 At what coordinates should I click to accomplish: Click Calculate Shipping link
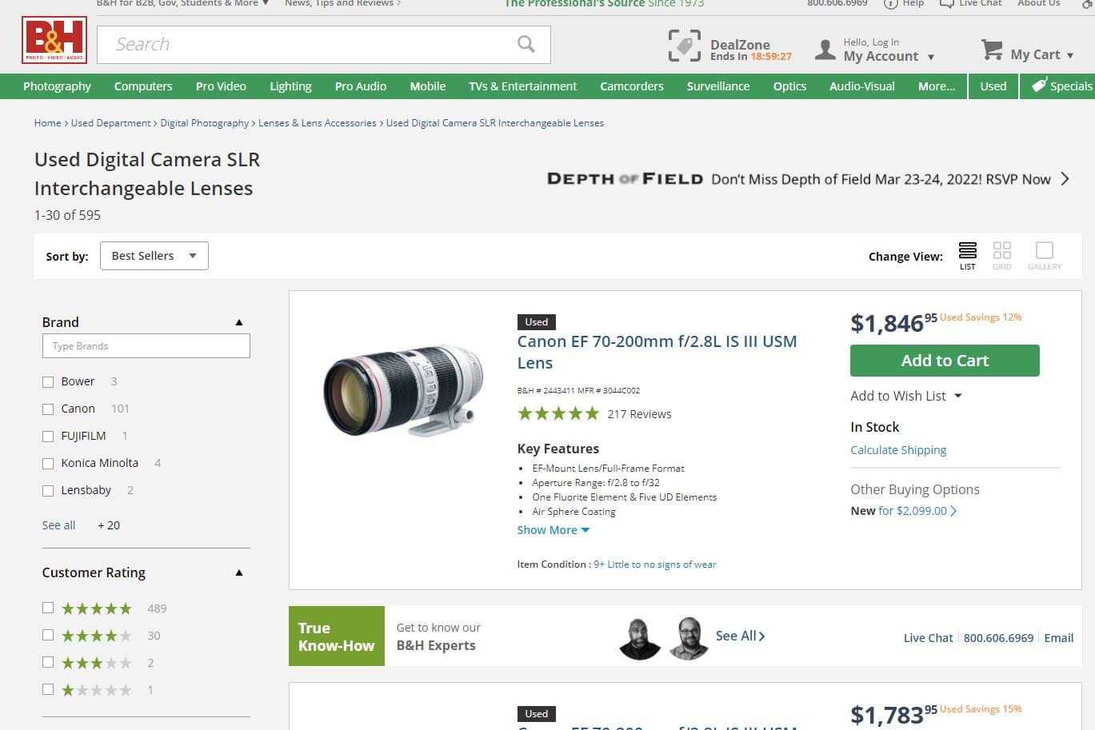[898, 450]
